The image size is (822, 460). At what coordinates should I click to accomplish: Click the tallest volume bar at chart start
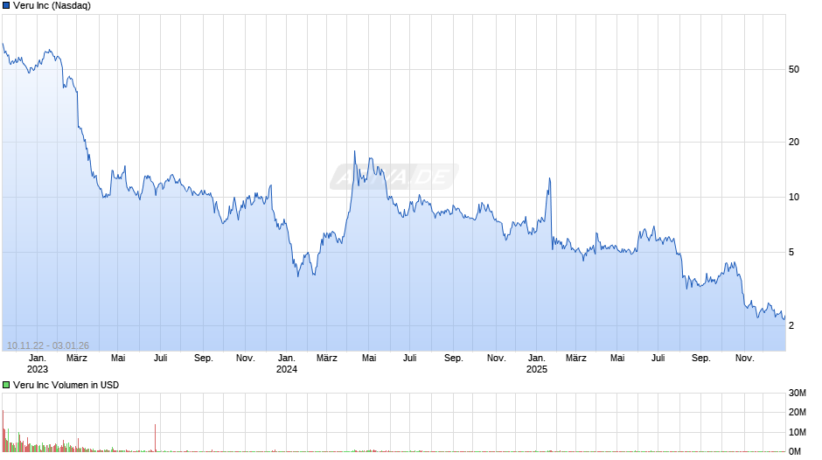point(3,430)
